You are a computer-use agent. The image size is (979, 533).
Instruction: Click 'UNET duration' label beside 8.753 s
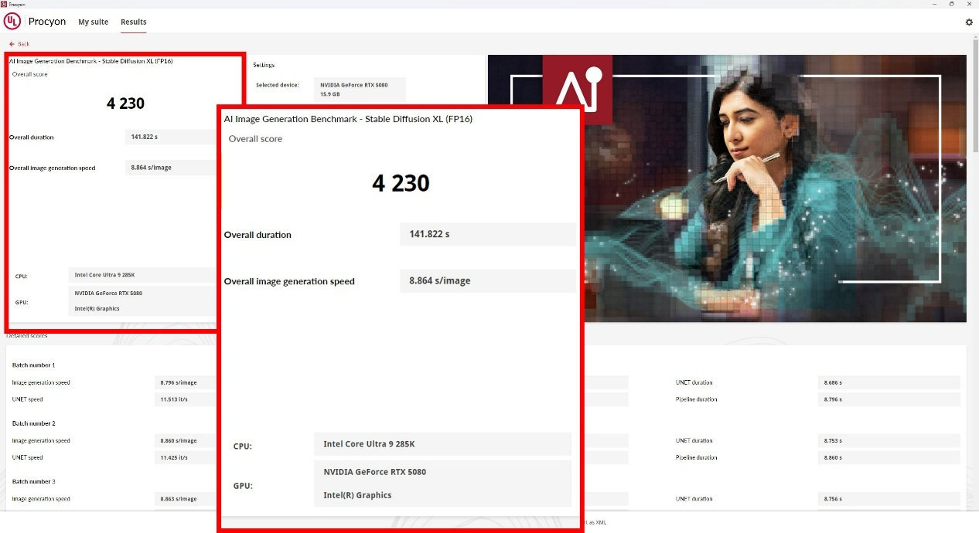tap(694, 440)
